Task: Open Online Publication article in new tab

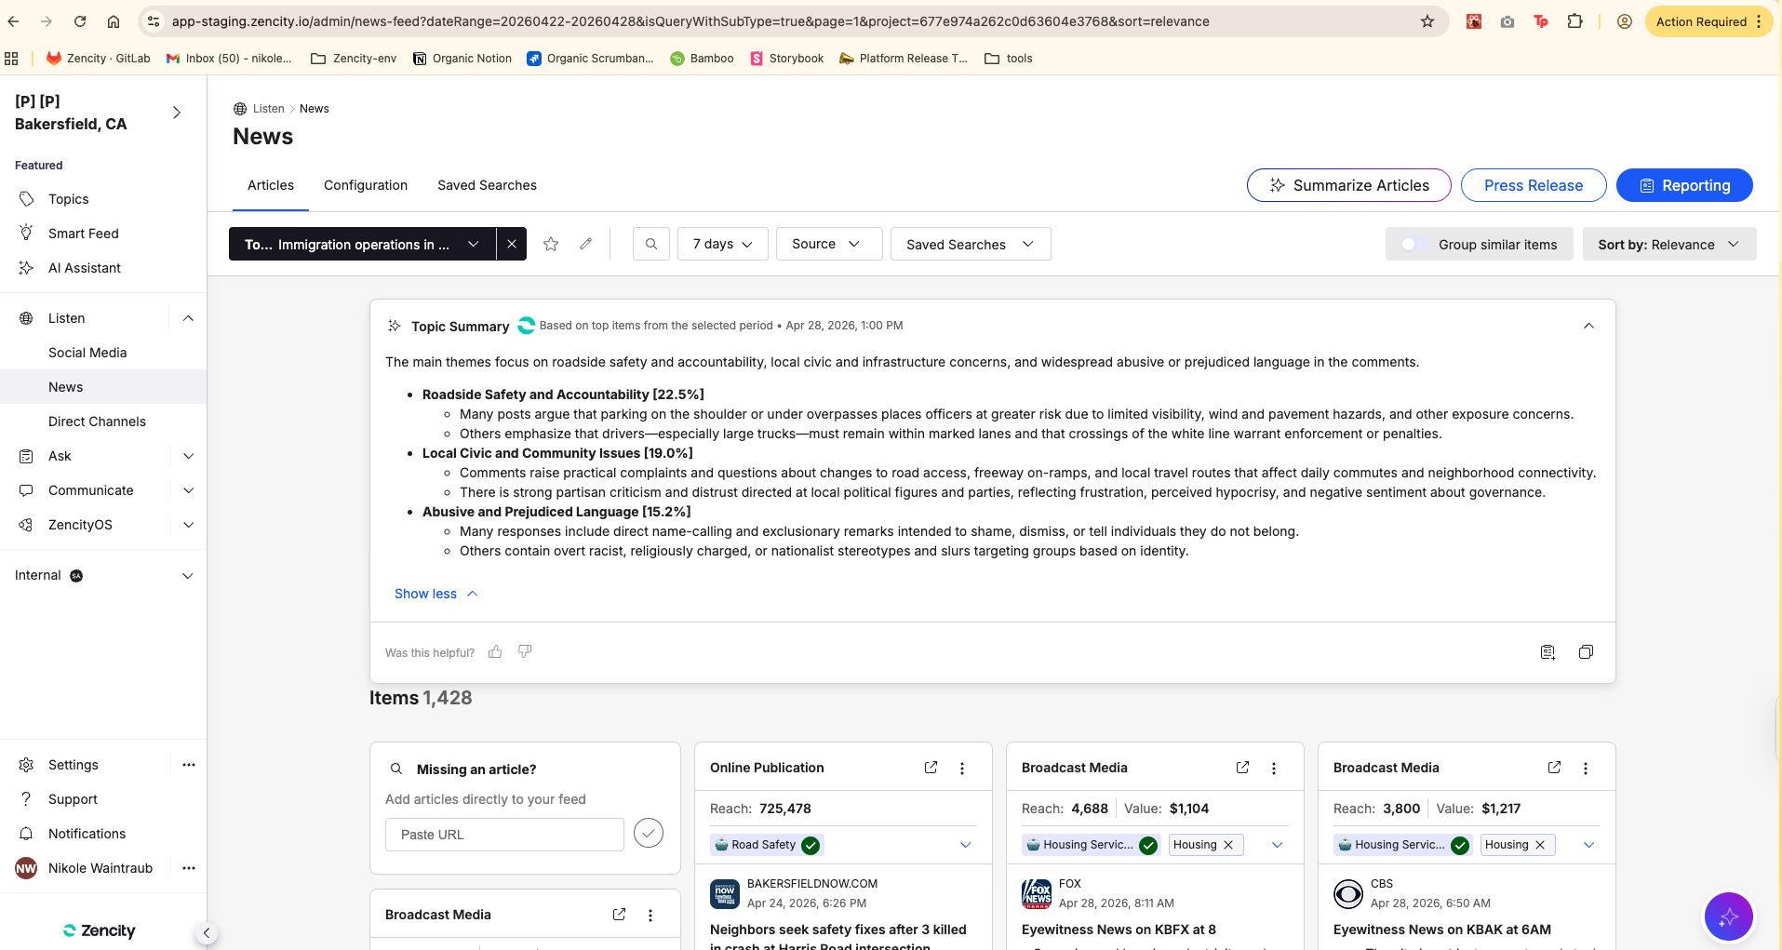Action: coord(931,768)
